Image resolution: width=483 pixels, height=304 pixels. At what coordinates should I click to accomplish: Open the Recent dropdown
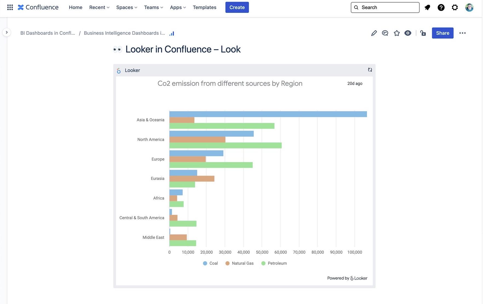99,7
